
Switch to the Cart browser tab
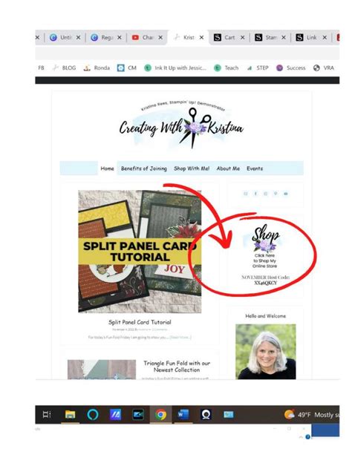point(225,37)
